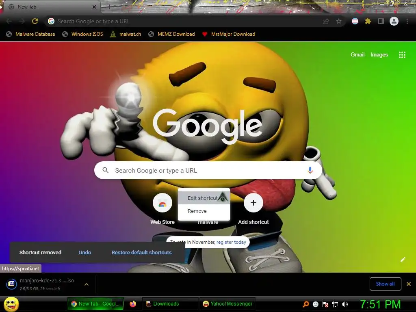Reload the page with the refresh icon

point(35,21)
